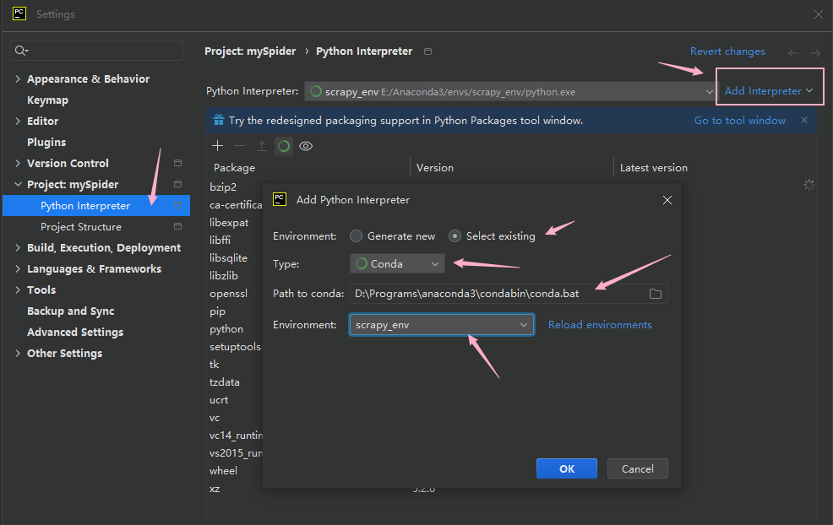This screenshot has width=833, height=525.
Task: Select the setuptools package row
Action: [236, 347]
